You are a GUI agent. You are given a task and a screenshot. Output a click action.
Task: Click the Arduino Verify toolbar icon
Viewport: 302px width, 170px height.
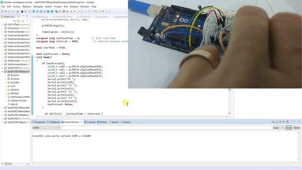pyautogui.click(x=34, y=11)
